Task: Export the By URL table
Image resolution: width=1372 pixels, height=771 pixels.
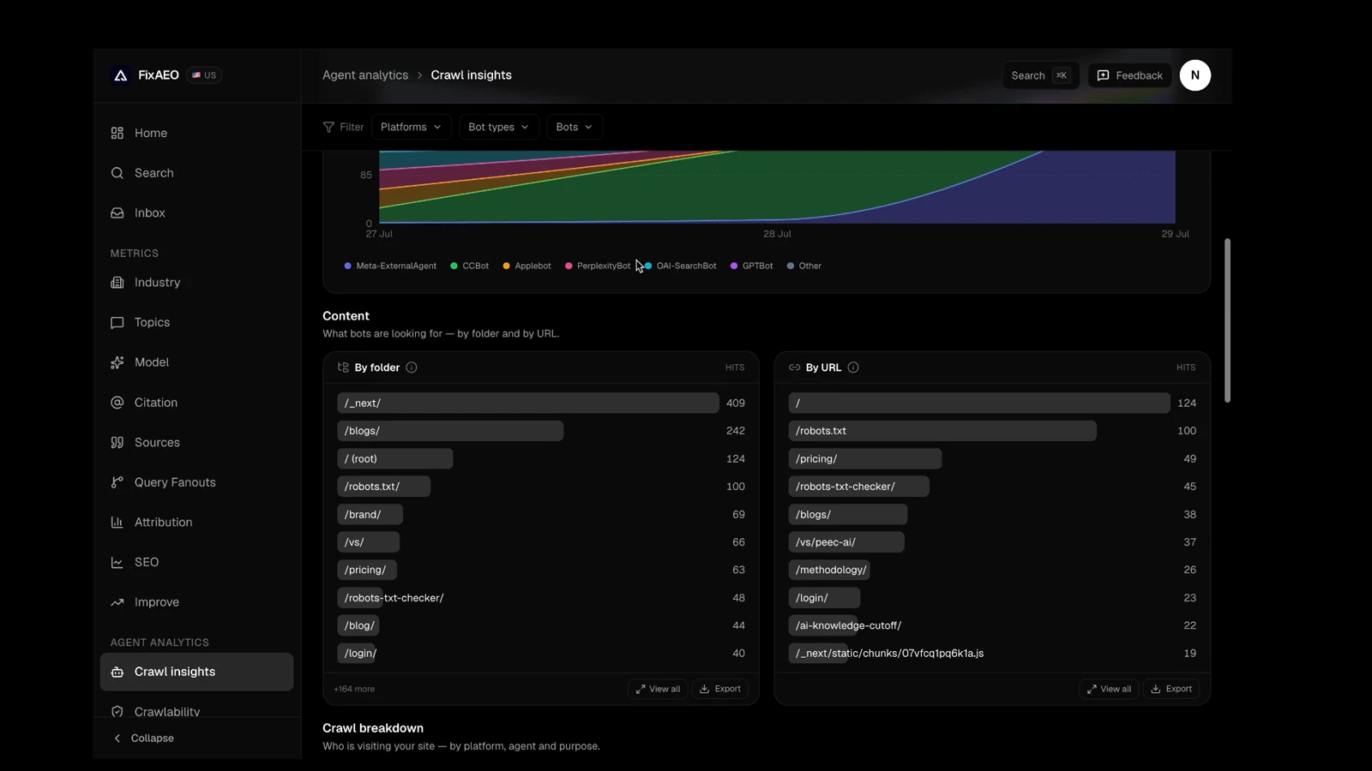Action: pos(1171,689)
